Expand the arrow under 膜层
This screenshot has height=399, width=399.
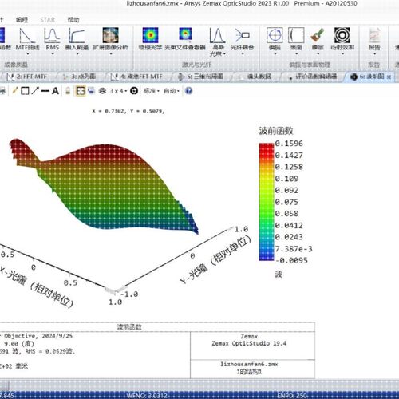(318, 54)
